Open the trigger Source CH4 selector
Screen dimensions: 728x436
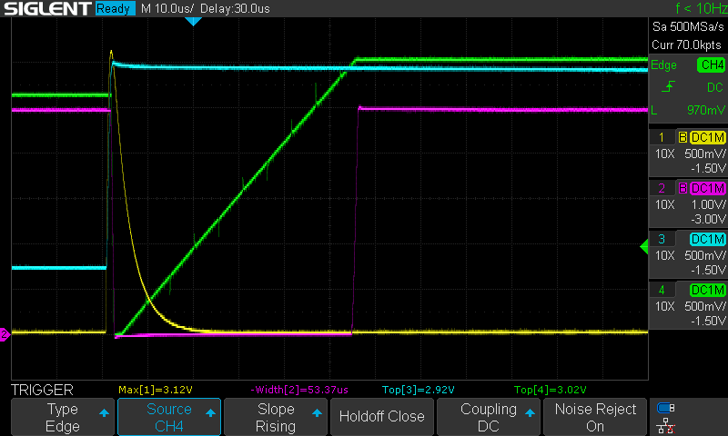(x=169, y=417)
